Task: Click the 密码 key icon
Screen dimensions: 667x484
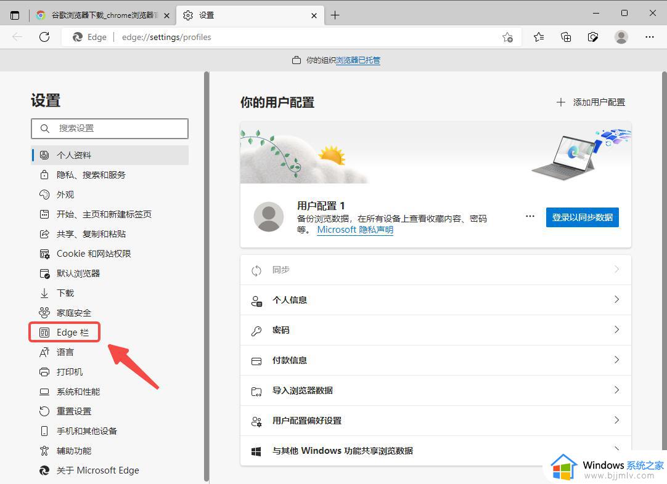Action: [x=256, y=331]
